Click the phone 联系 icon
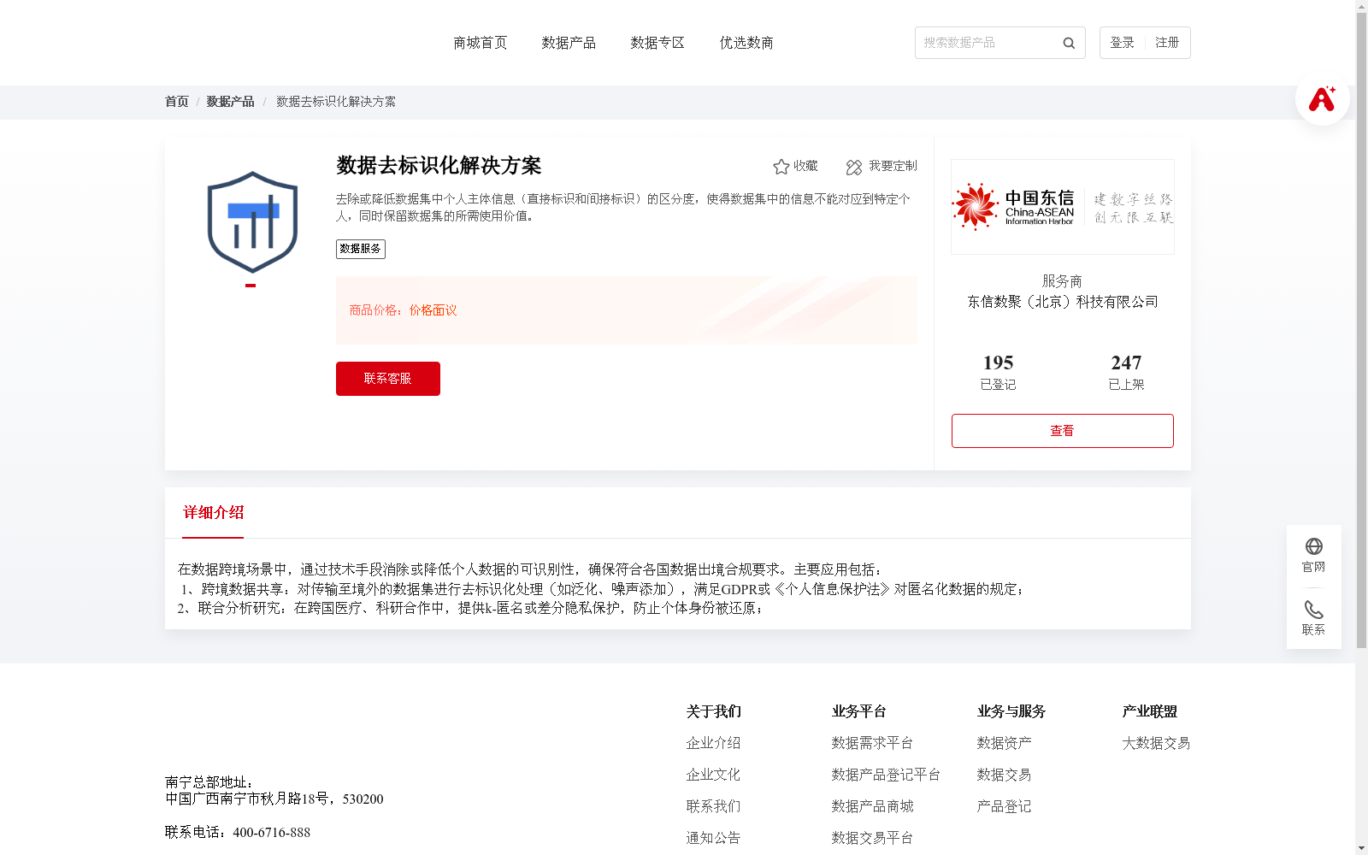1368x855 pixels. point(1313,610)
